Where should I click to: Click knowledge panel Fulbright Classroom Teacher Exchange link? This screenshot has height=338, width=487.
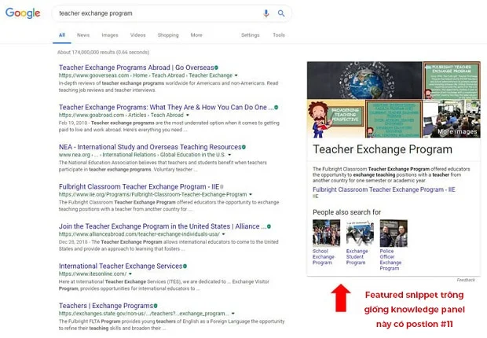[384, 189]
